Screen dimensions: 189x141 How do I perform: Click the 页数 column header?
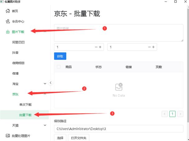pyautogui.click(x=159, y=67)
